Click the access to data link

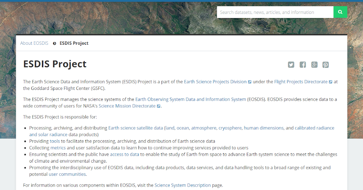click(x=125, y=154)
